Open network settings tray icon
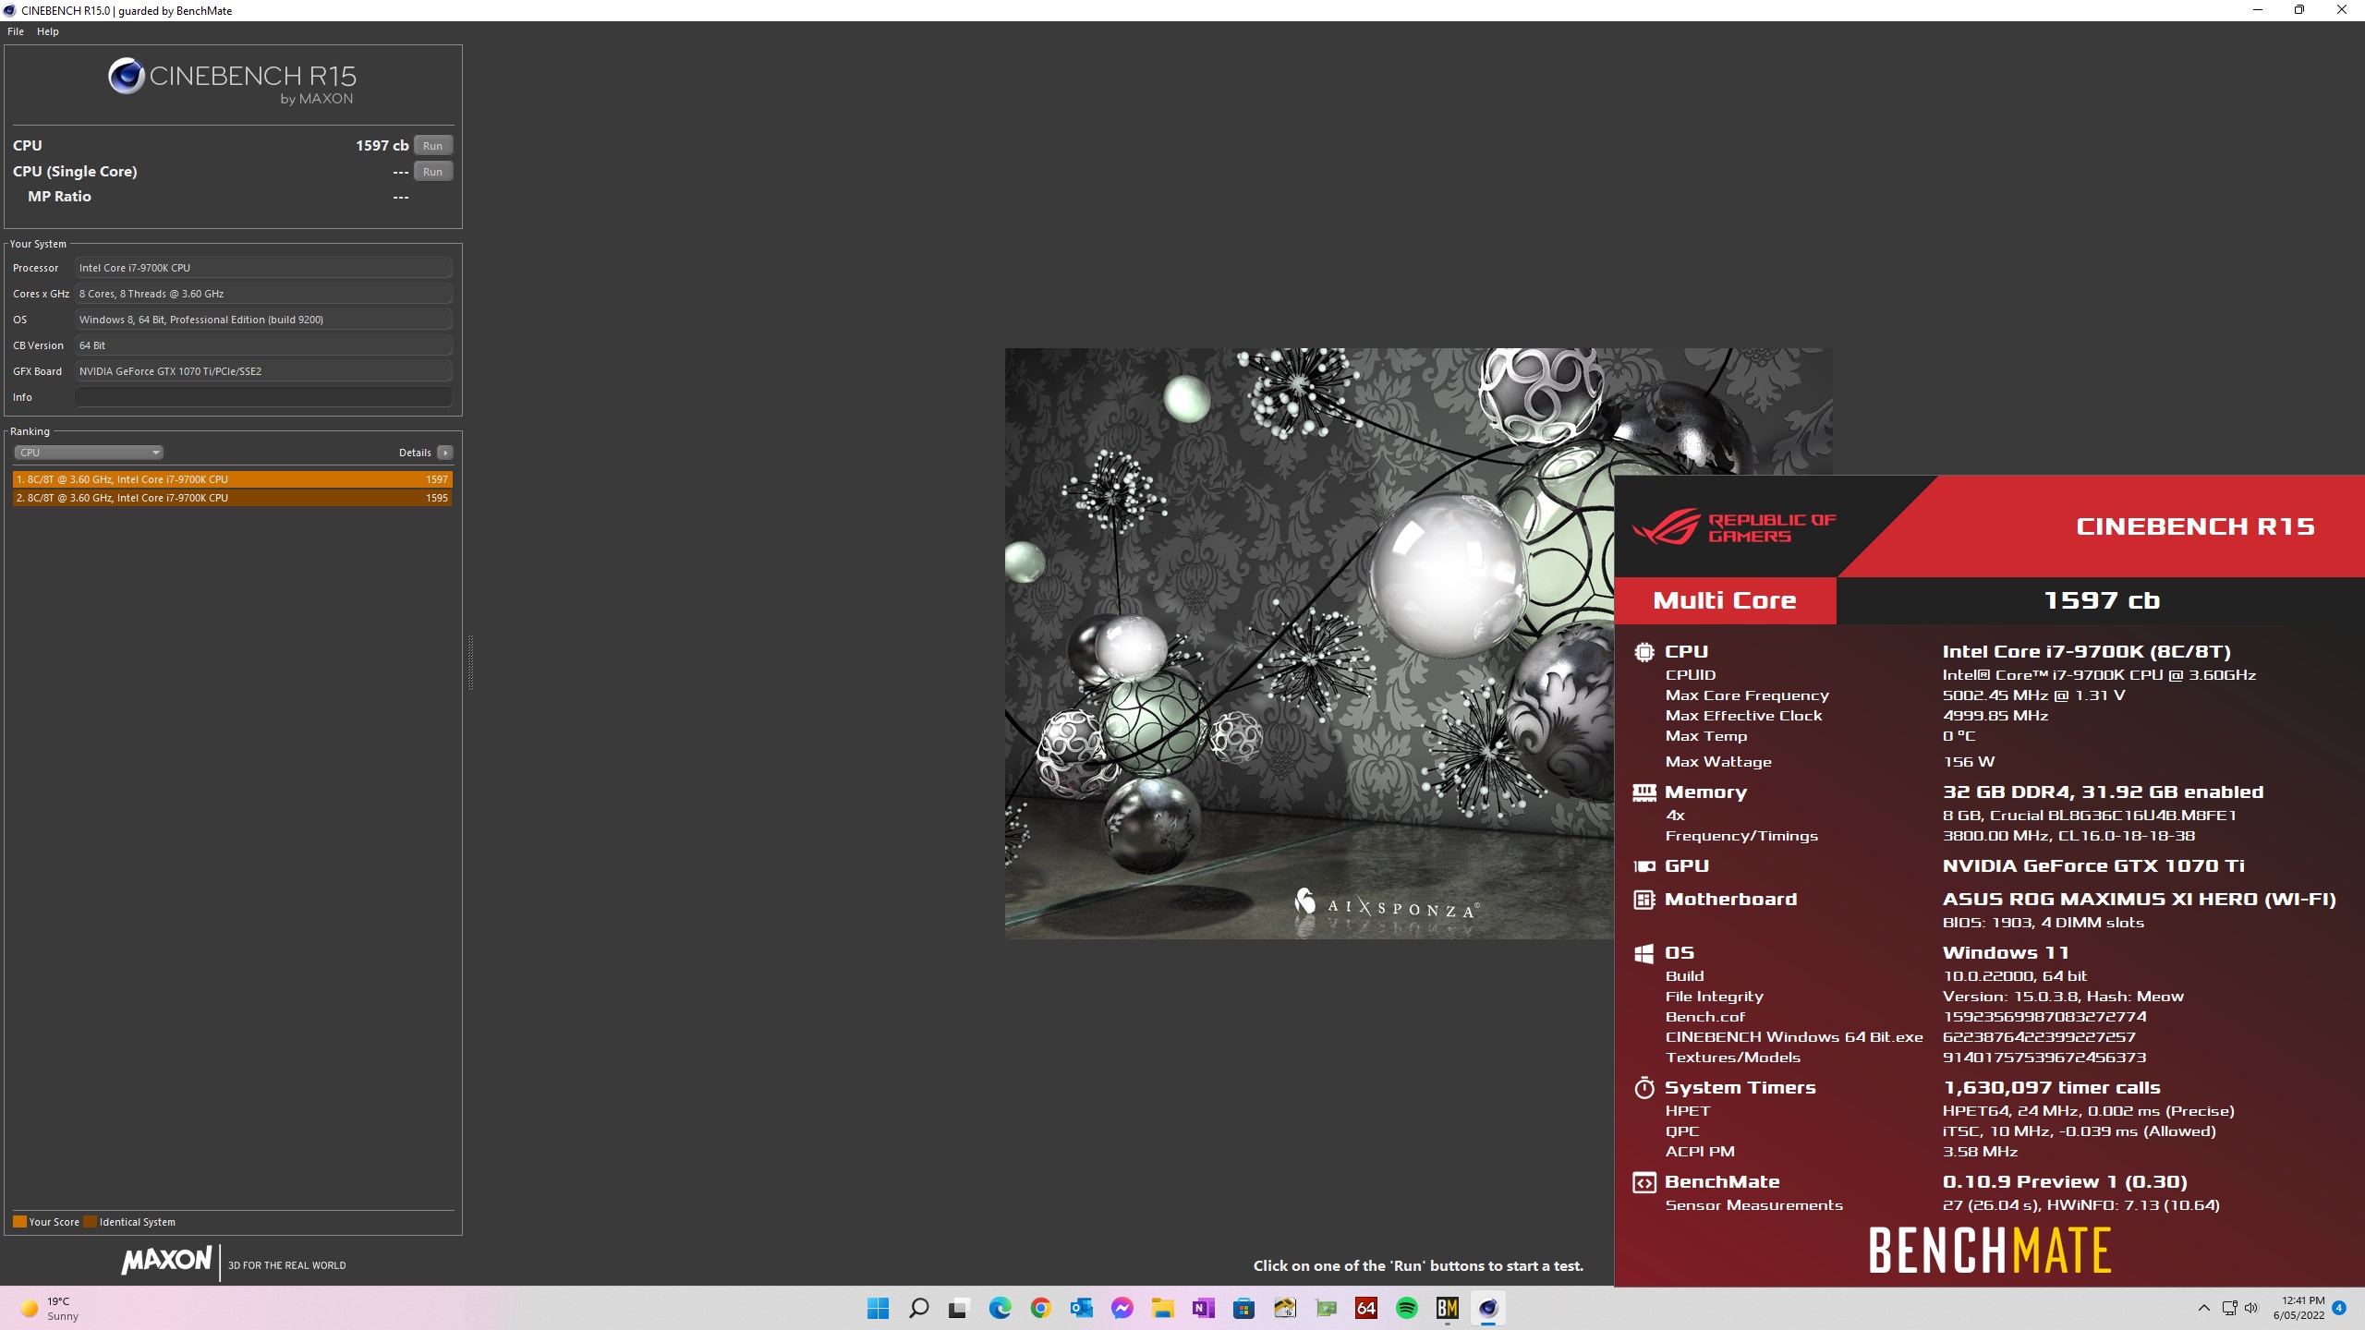Image resolution: width=2365 pixels, height=1330 pixels. [x=2229, y=1308]
